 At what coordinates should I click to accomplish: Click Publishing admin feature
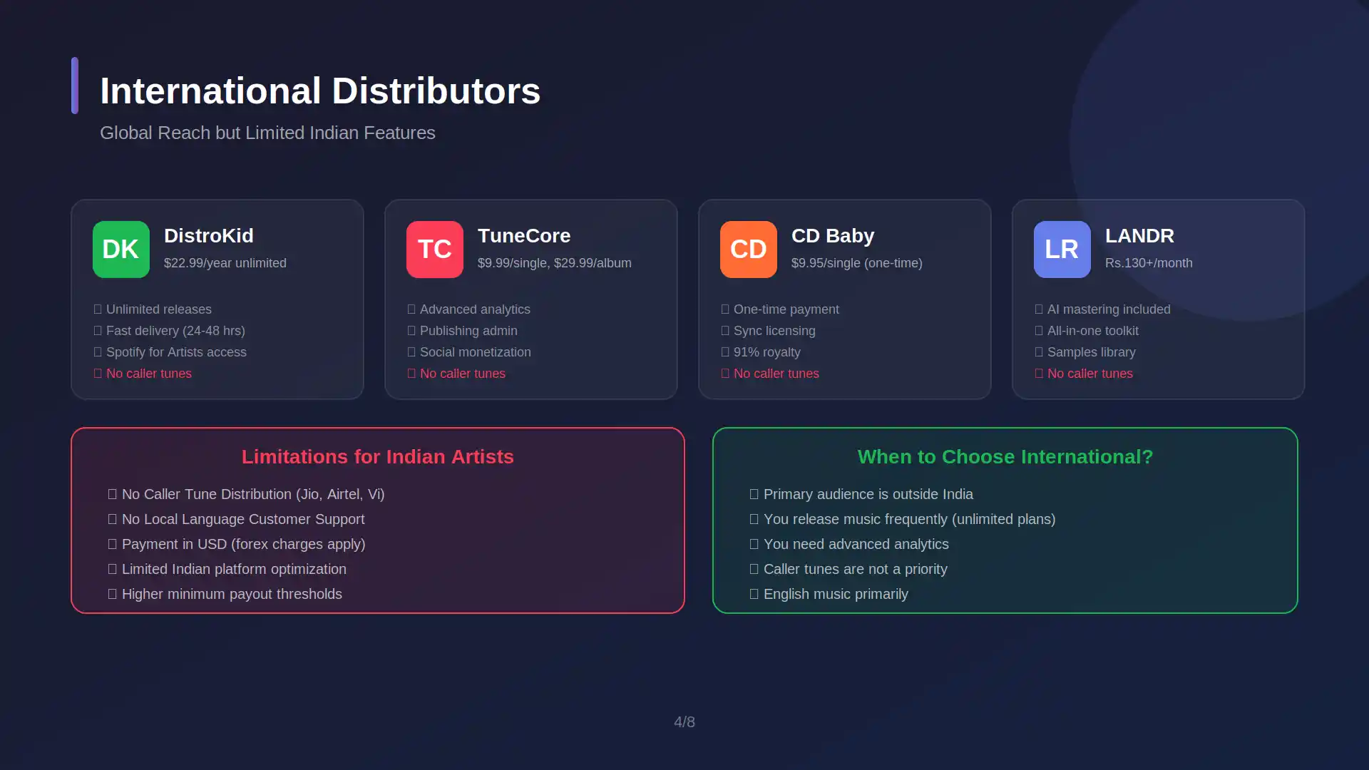click(x=462, y=331)
